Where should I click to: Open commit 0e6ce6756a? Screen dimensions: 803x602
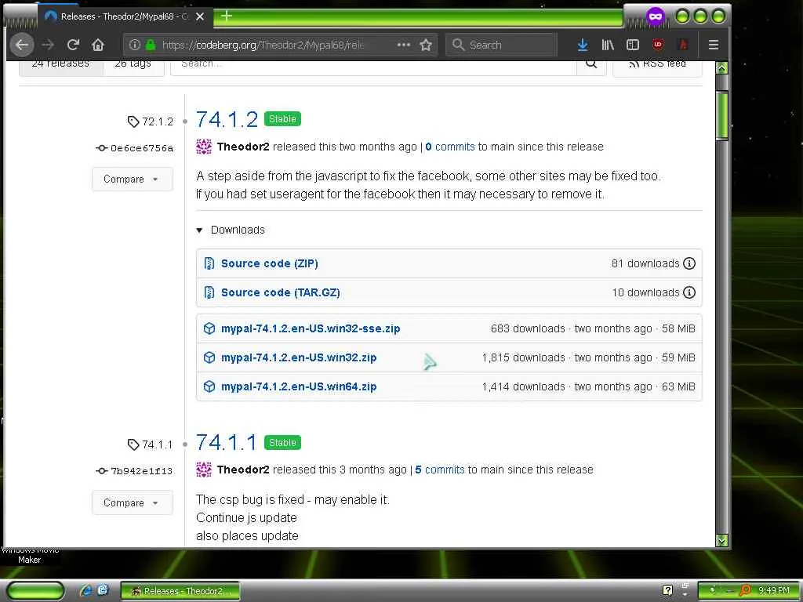click(x=135, y=148)
